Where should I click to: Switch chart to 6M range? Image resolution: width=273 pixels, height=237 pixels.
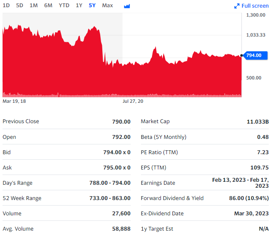coord(48,6)
